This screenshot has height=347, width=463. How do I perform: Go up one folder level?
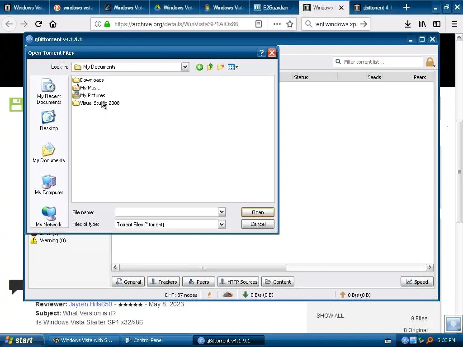tap(210, 67)
